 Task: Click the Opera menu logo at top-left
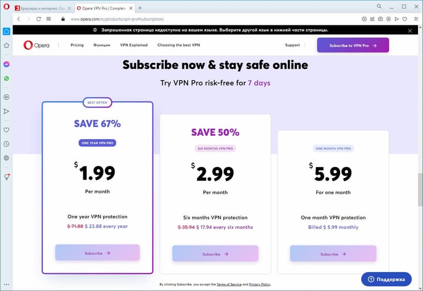pos(6,7)
